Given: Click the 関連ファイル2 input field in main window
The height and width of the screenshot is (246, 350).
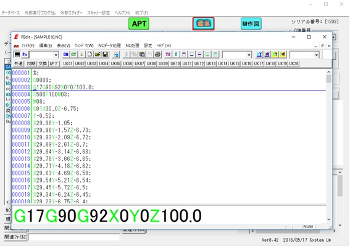Looking at the screenshot, I should point(73,237).
